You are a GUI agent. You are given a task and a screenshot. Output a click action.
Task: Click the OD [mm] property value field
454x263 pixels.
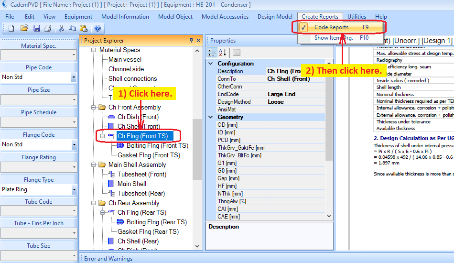point(295,125)
